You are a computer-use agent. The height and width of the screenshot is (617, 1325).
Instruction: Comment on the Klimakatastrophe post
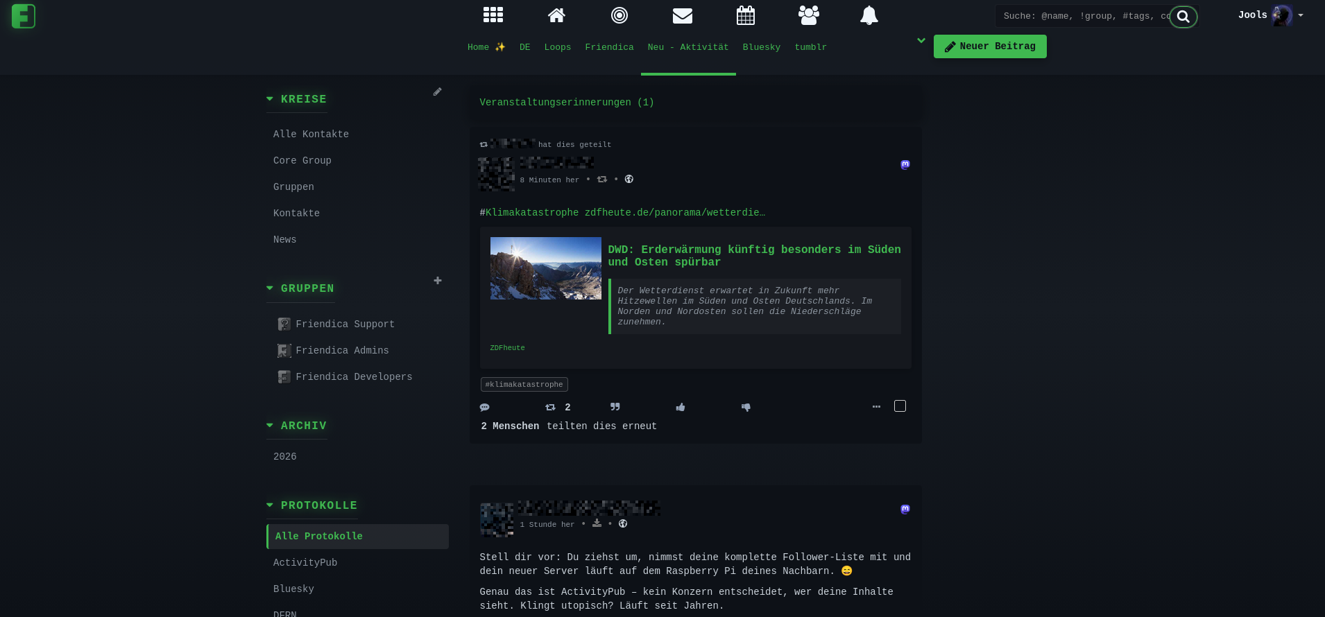tap(485, 408)
